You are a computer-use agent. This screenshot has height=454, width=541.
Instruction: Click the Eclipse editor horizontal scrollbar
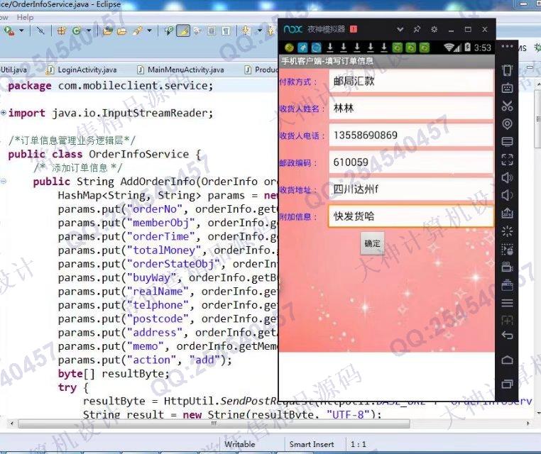[x=214, y=423]
